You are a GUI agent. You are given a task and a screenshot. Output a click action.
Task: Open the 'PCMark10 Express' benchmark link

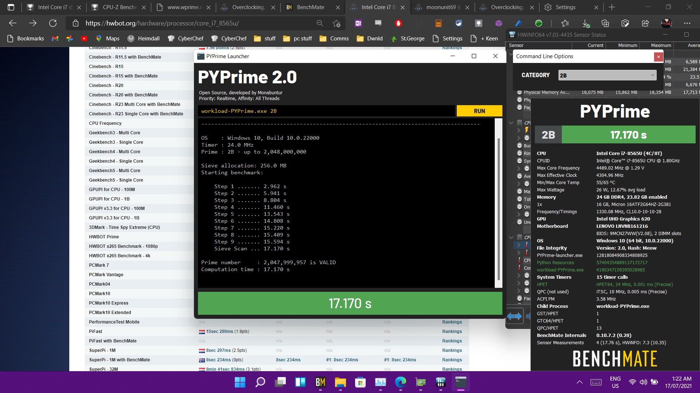click(x=109, y=303)
